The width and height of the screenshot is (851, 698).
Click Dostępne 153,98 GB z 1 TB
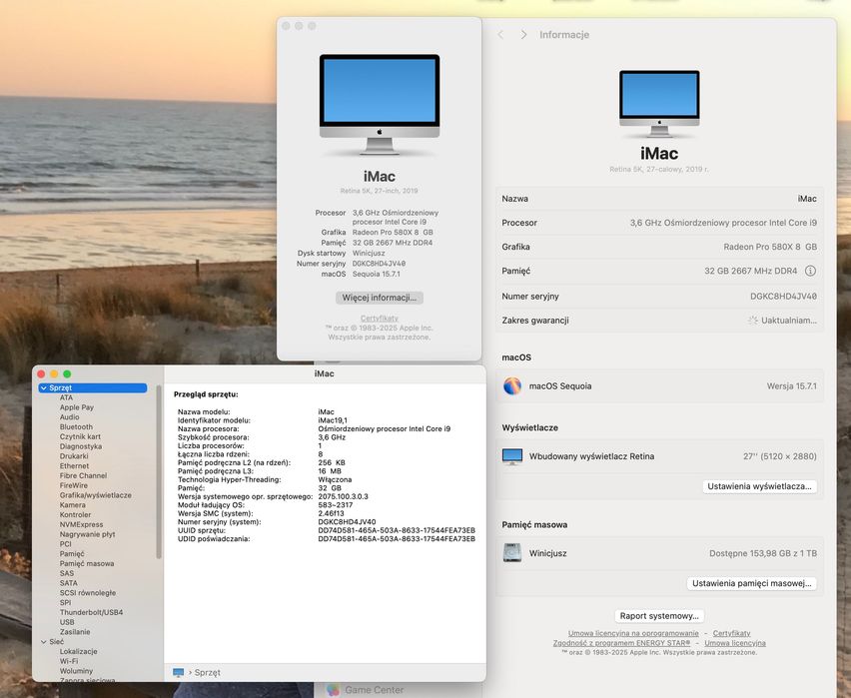[762, 553]
